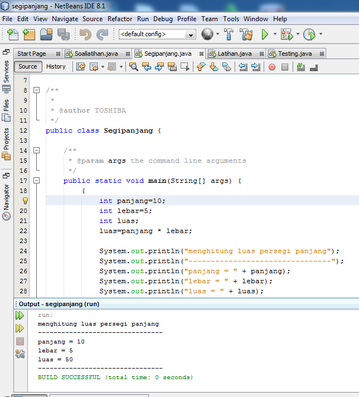
Task: Run the project with green play button
Action: (x=265, y=35)
